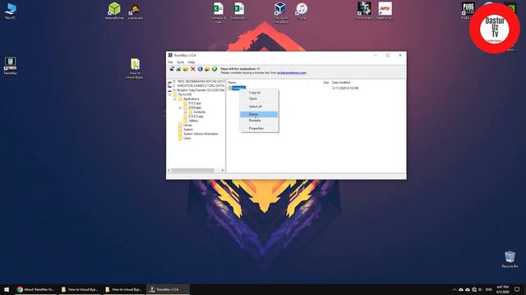The image size is (526, 295).
Task: Select the This PC desktop icon
Action: (11, 11)
